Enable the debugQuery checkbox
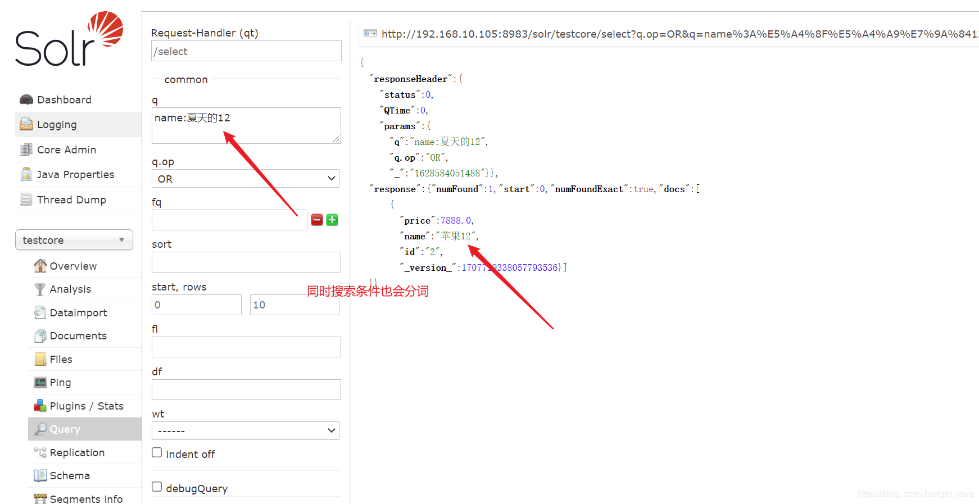The width and height of the screenshot is (979, 504). tap(157, 487)
